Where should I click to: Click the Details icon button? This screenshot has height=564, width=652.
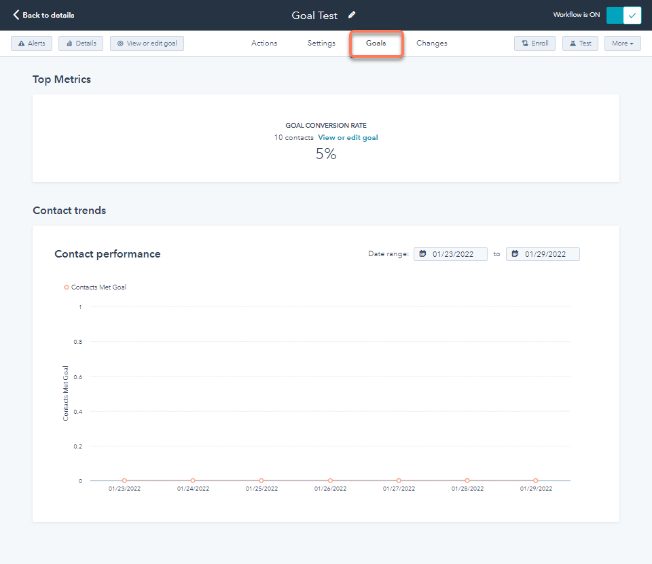[80, 43]
